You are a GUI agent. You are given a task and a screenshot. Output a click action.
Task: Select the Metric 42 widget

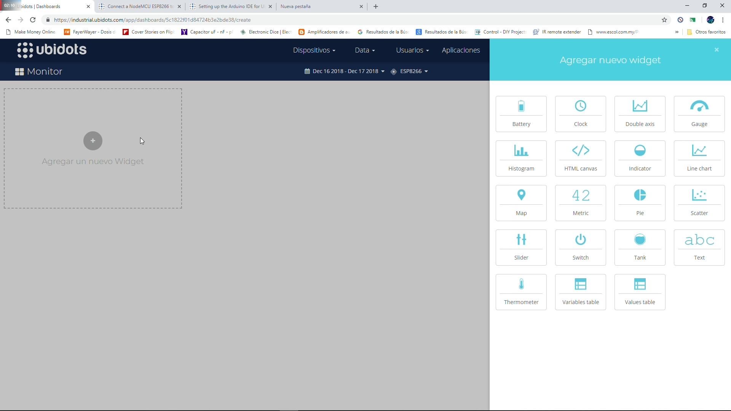580,202
